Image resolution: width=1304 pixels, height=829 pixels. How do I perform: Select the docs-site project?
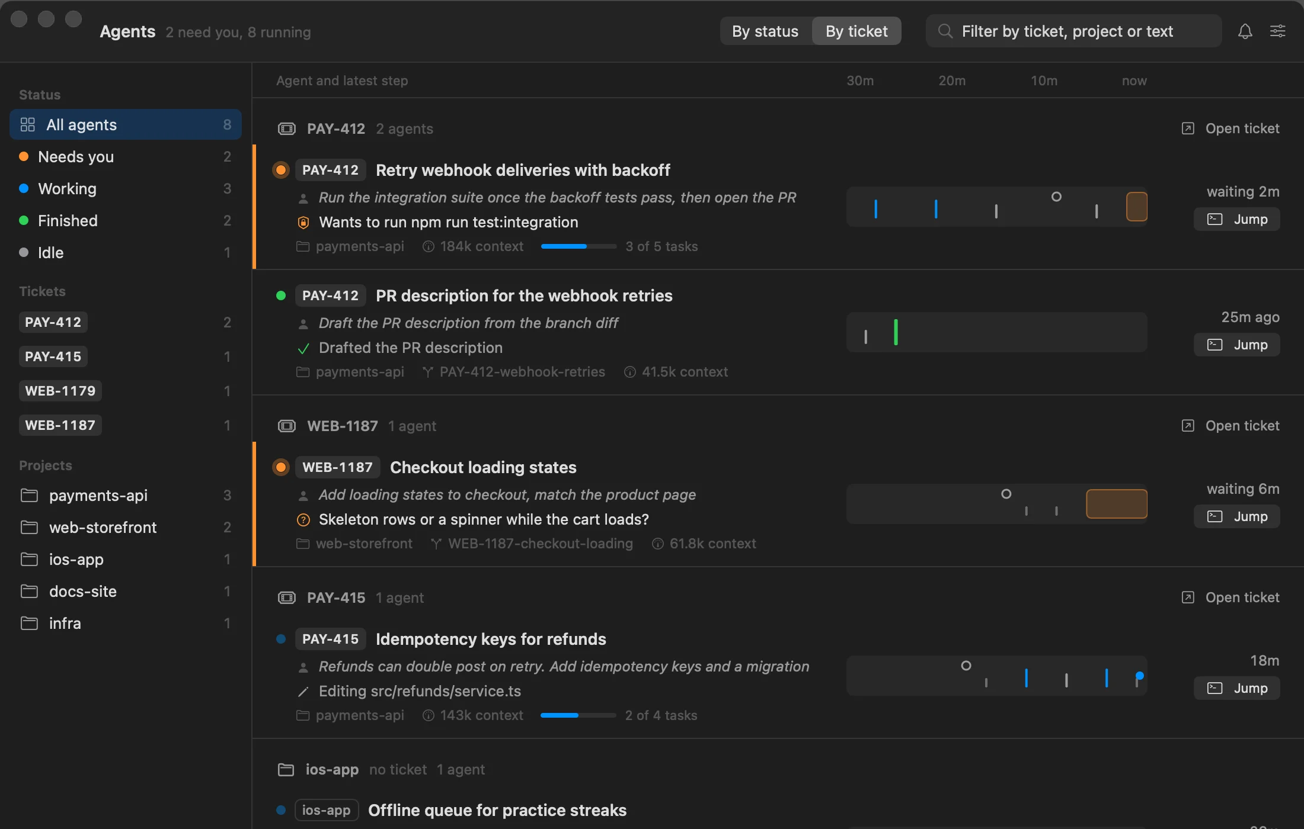click(126, 591)
